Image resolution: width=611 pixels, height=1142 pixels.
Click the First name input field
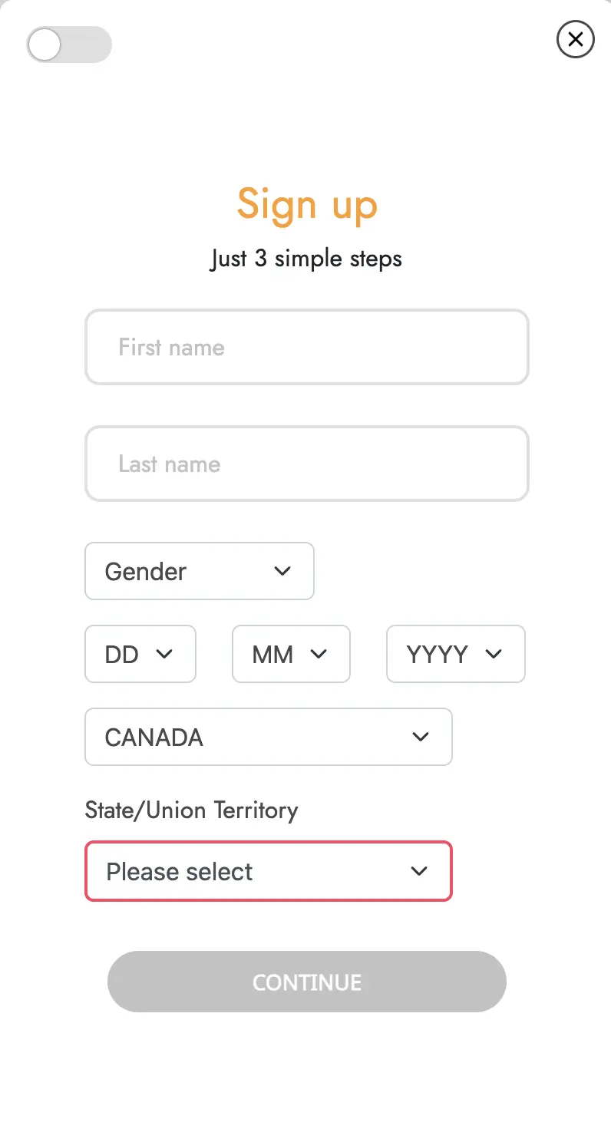point(307,347)
